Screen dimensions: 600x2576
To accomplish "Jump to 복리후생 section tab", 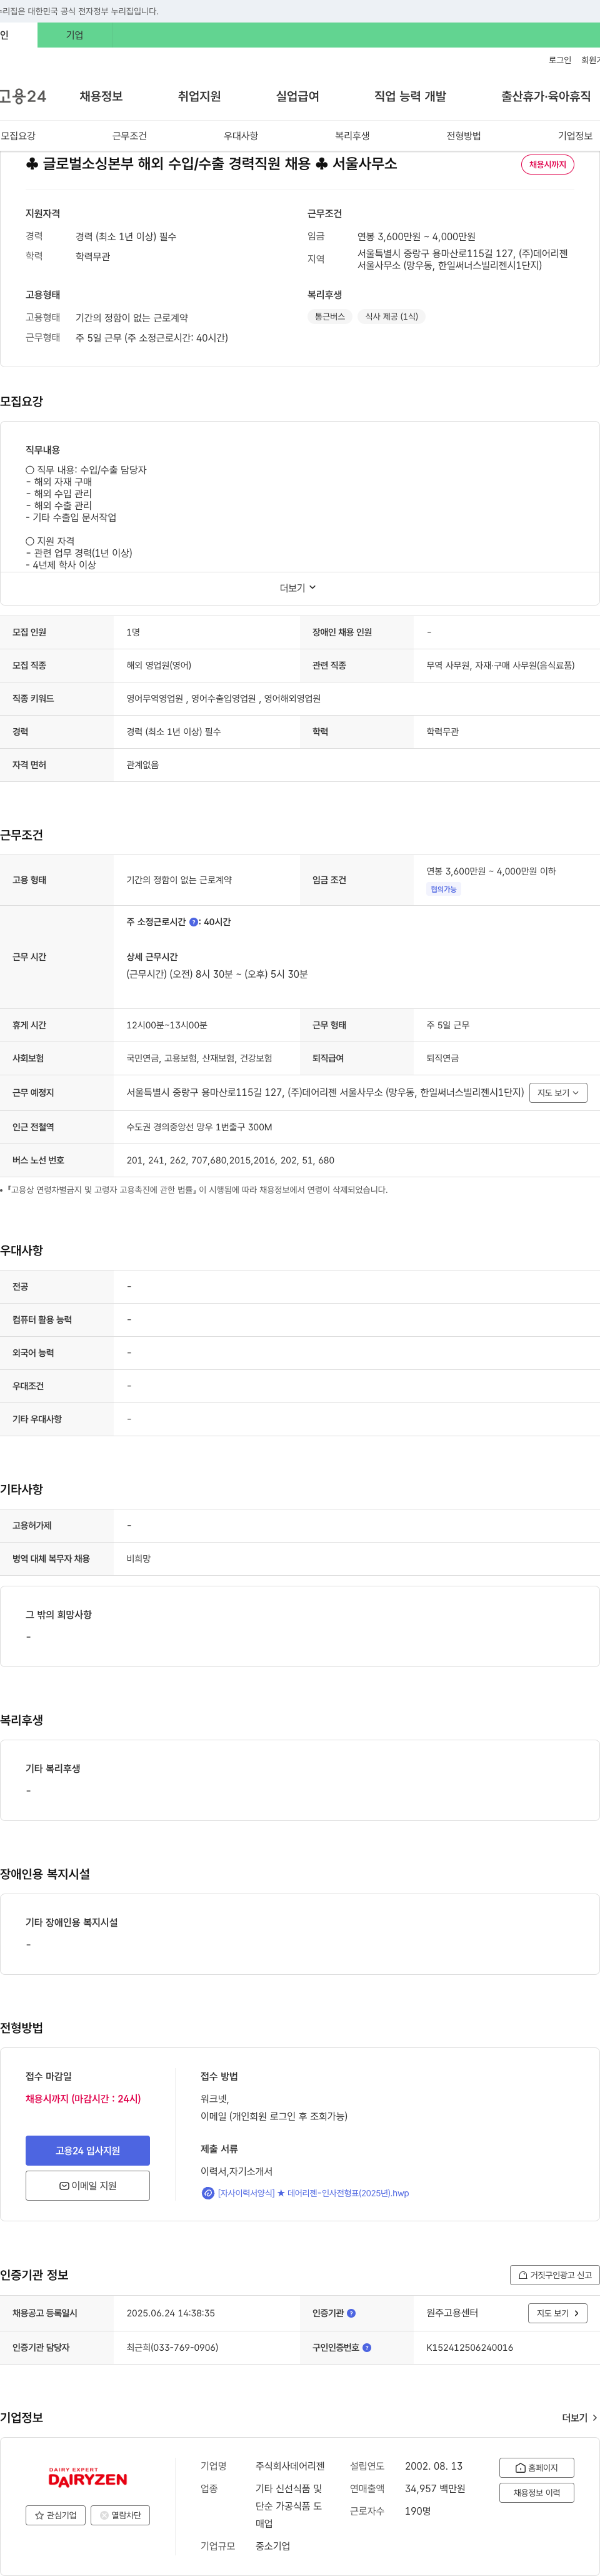I will (352, 136).
